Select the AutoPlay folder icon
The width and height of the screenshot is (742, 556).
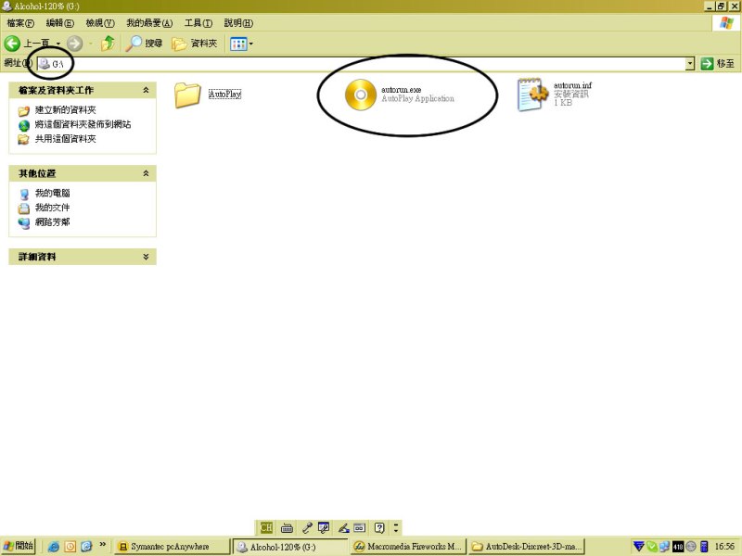pos(187,95)
